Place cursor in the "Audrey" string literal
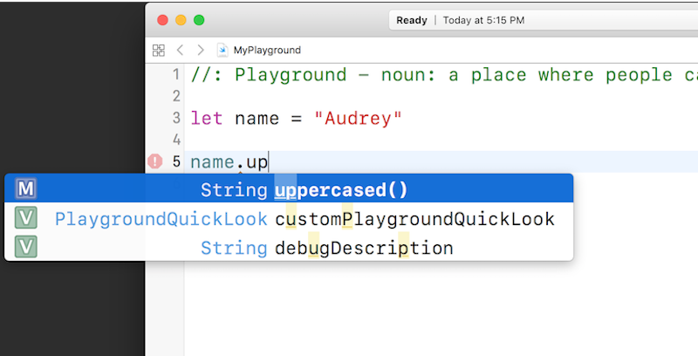Image resolution: width=698 pixels, height=356 pixels. 358,119
